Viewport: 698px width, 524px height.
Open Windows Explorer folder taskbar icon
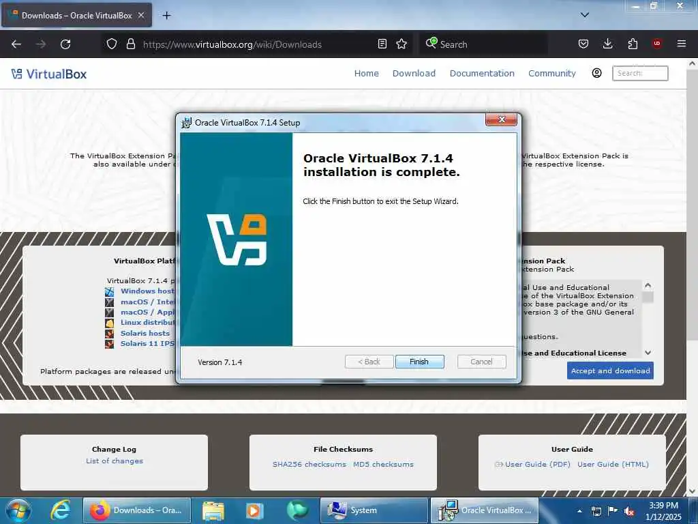point(213,510)
